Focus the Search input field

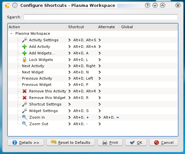[x=101, y=17]
